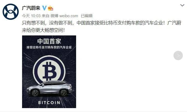Click poster subtitle 接受比特币支付购车款的汽车企业
This screenshot has height=112, width=187.
point(49,47)
